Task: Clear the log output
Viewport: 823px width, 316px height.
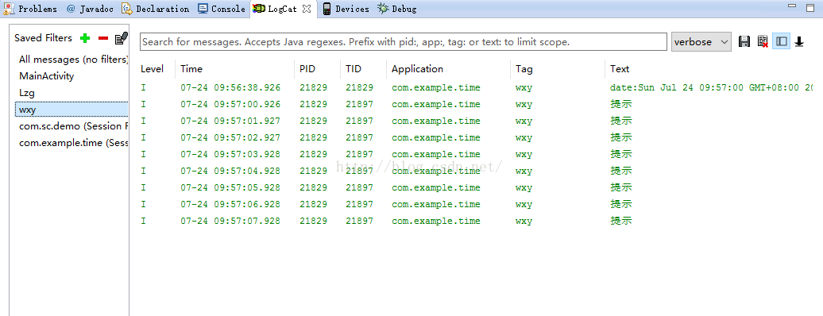Action: click(x=763, y=41)
